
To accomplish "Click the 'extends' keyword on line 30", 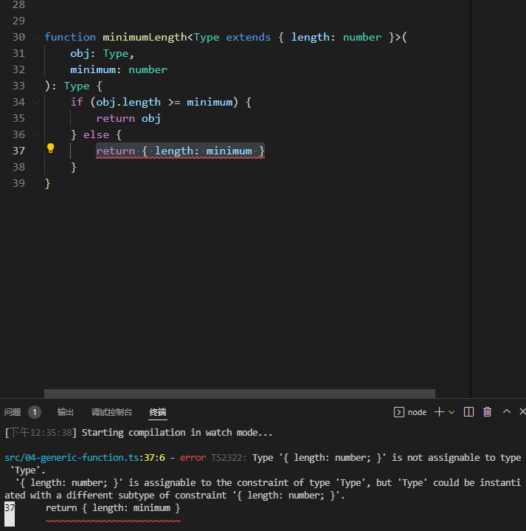I will [x=249, y=37].
